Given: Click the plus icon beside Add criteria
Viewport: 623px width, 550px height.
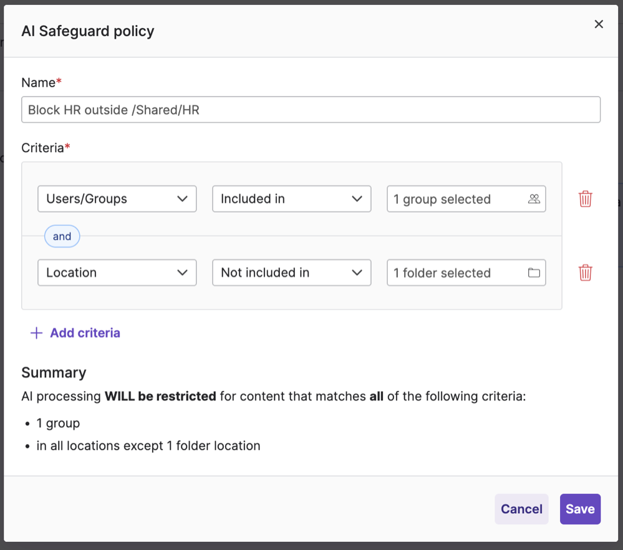Looking at the screenshot, I should (37, 333).
